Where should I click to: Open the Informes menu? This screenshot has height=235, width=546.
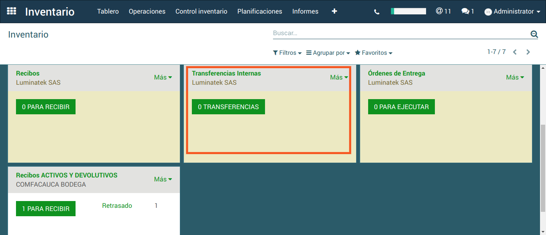tap(305, 11)
